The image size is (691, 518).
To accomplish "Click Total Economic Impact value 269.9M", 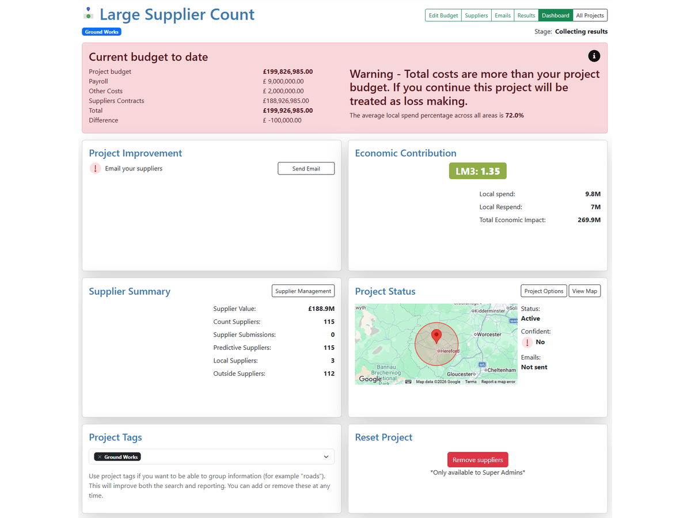I will click(589, 220).
